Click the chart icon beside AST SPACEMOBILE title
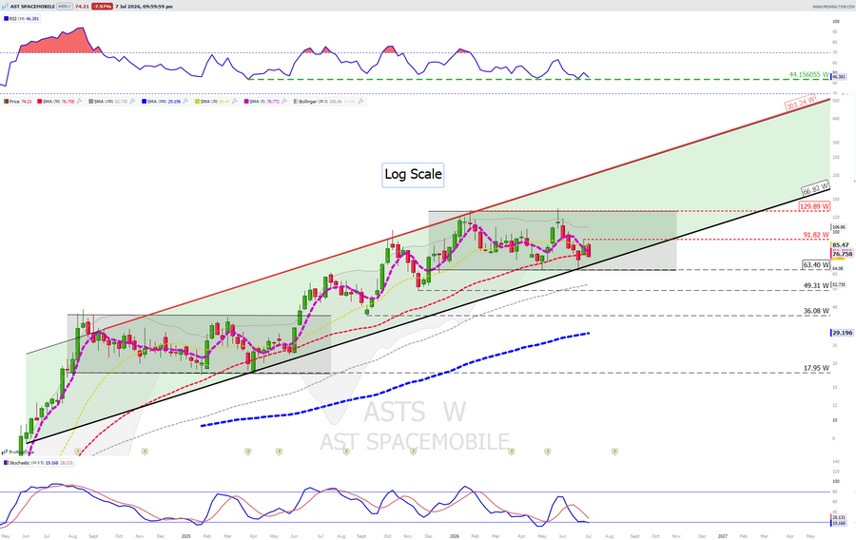Image resolution: width=856 pixels, height=540 pixels. click(6, 6)
